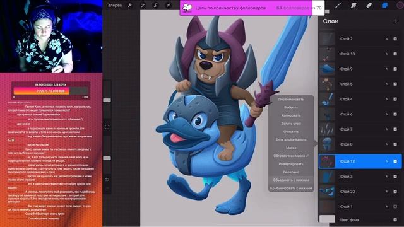Uncheck visibility of Слой 4

[x=395, y=99]
